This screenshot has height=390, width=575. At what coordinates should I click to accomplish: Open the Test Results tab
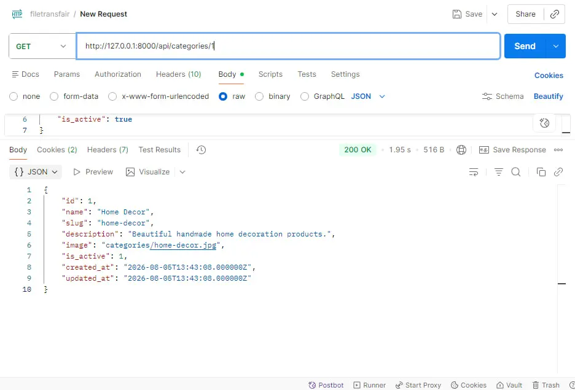coord(160,149)
